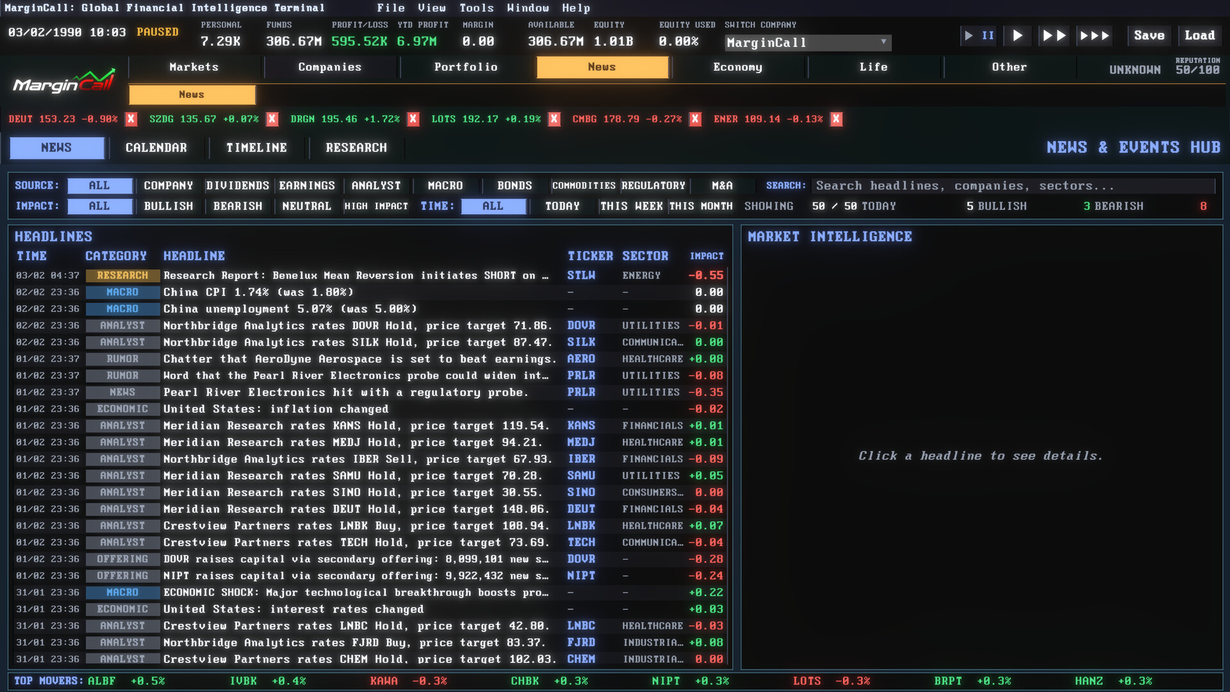
Task: Filter source by Commodities
Action: pyautogui.click(x=584, y=186)
